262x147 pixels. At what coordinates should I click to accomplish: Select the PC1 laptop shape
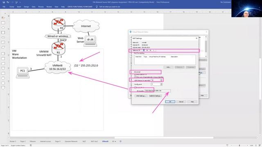pos(23,73)
